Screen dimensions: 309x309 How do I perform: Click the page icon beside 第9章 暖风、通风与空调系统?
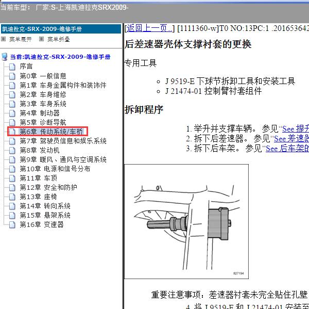pyautogui.click(x=12, y=159)
